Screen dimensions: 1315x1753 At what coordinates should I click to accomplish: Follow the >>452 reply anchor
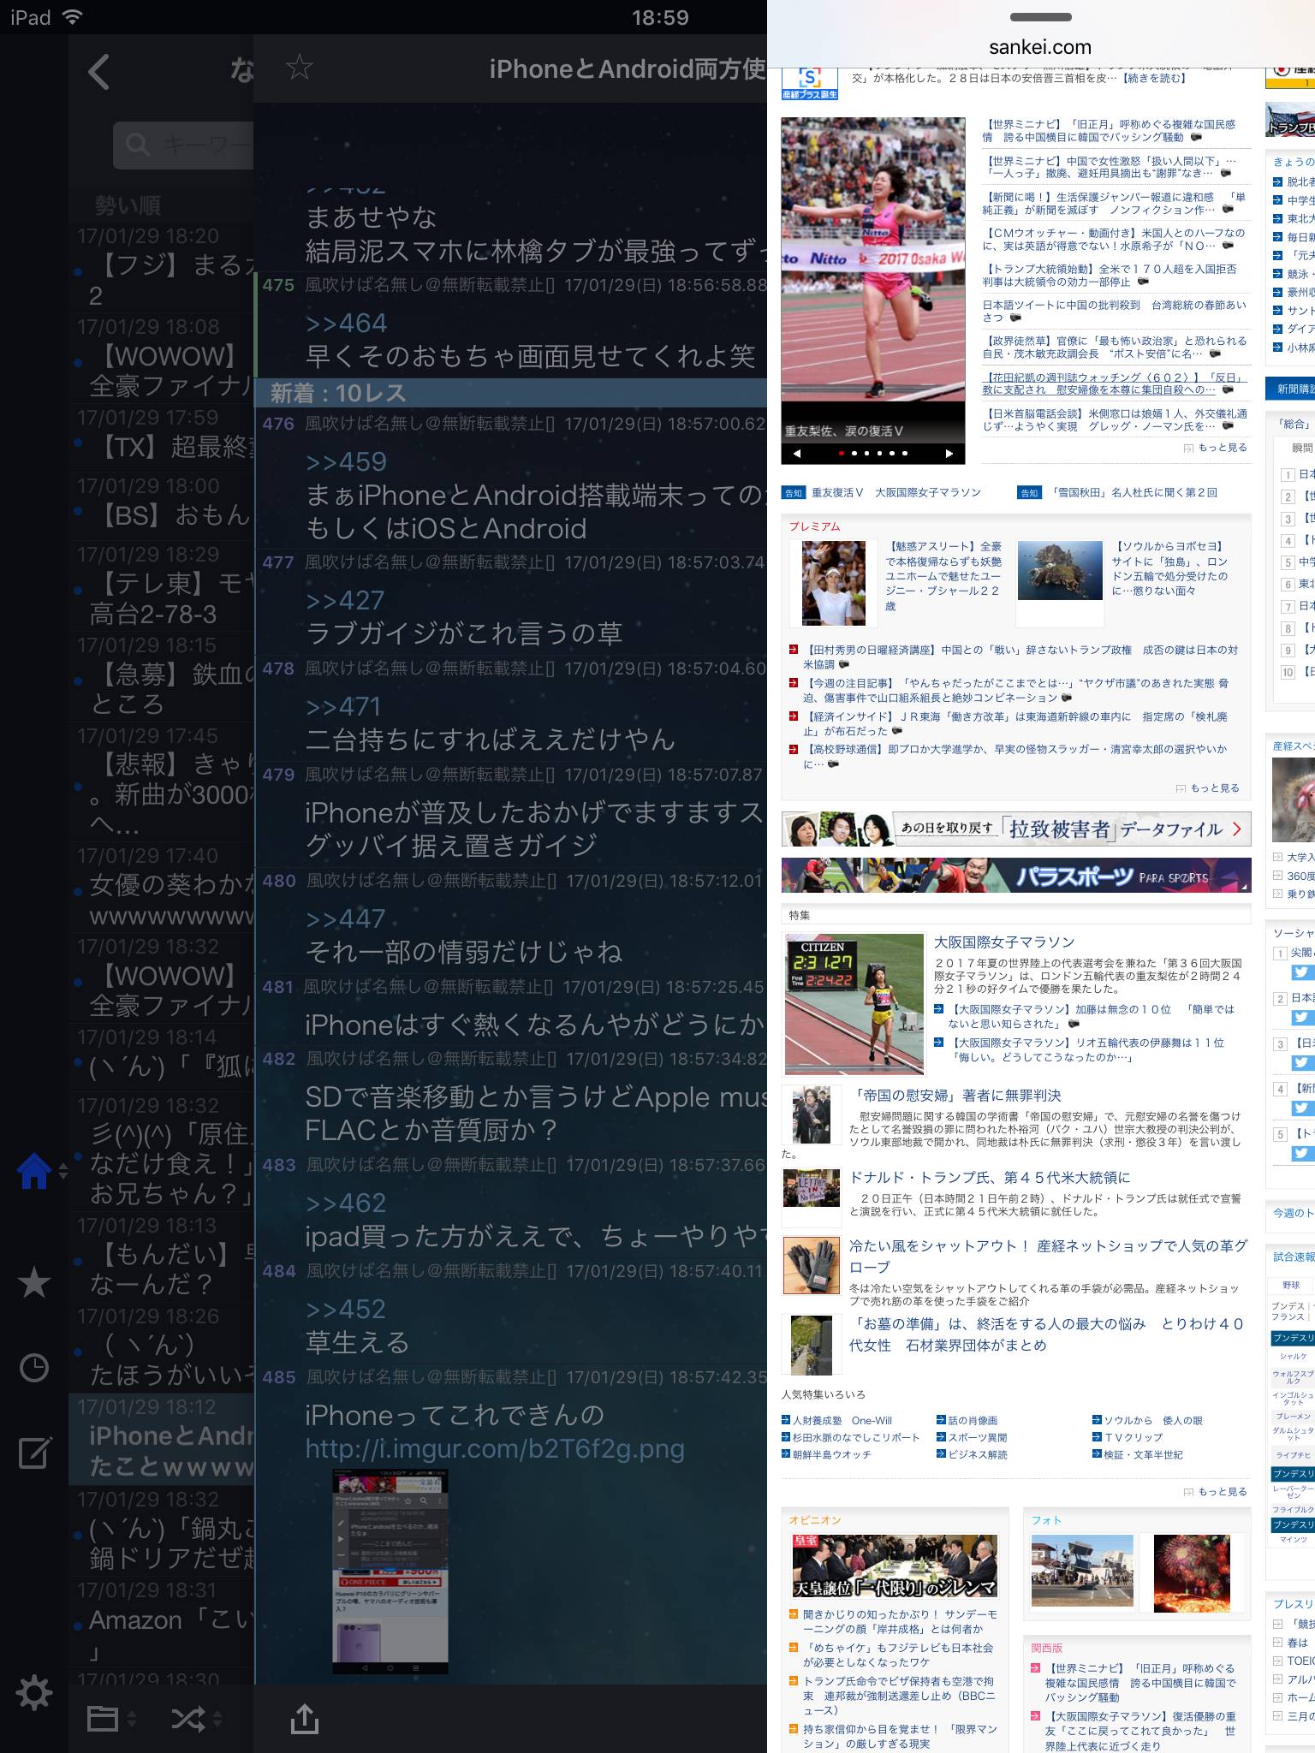coord(347,1309)
